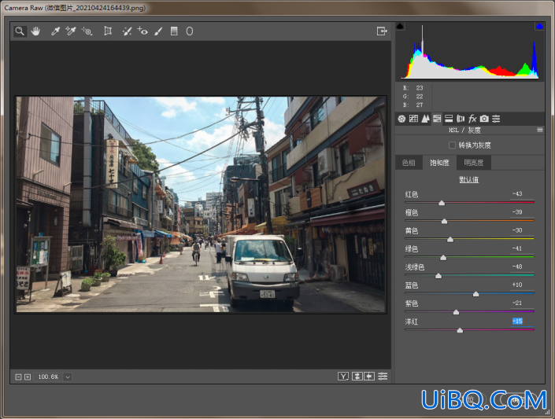Open the Split Toning panel icon
This screenshot has height=419, width=555.
[449, 119]
